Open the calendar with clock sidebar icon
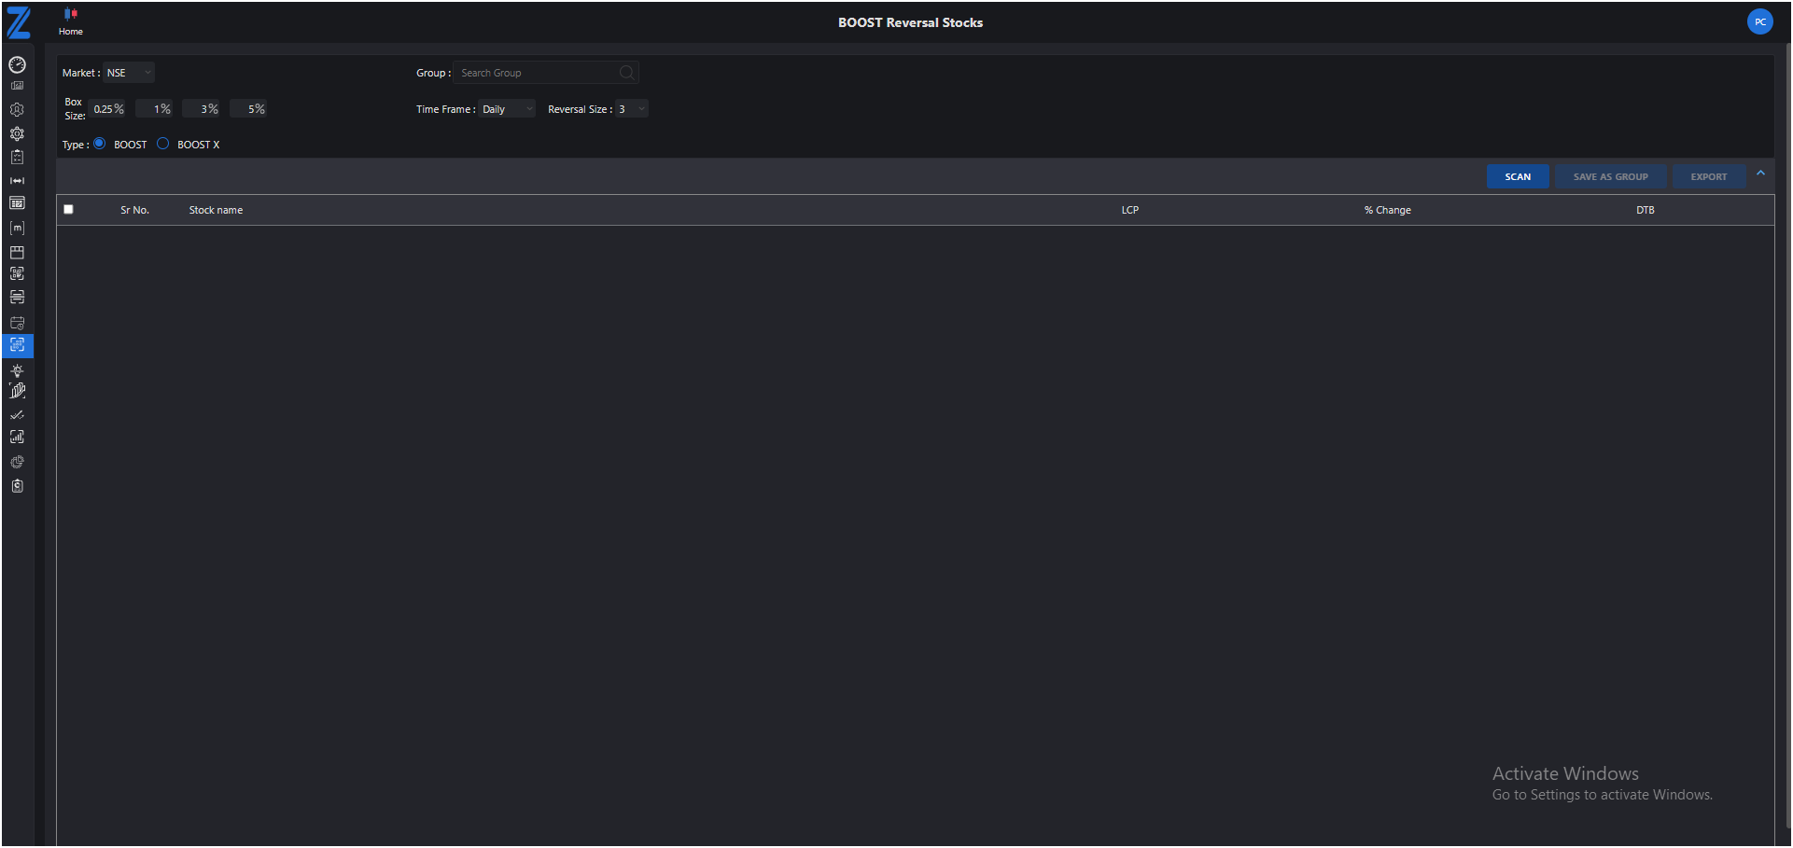The height and width of the screenshot is (848, 1793). click(x=17, y=323)
